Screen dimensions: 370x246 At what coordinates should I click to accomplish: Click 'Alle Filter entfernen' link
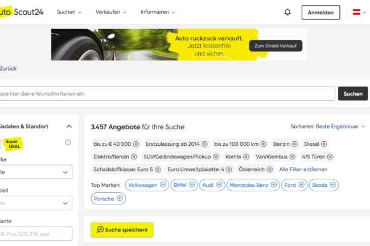click(x=303, y=170)
